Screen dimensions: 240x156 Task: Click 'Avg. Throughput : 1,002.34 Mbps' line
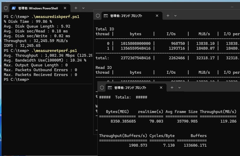pyautogui.click(x=39, y=55)
